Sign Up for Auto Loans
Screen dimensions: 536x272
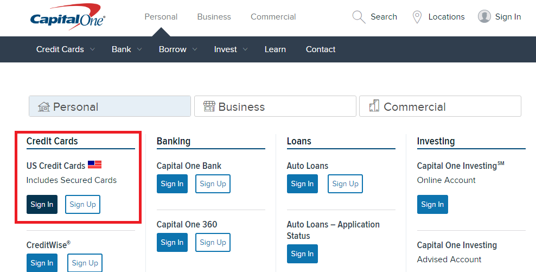pos(345,184)
